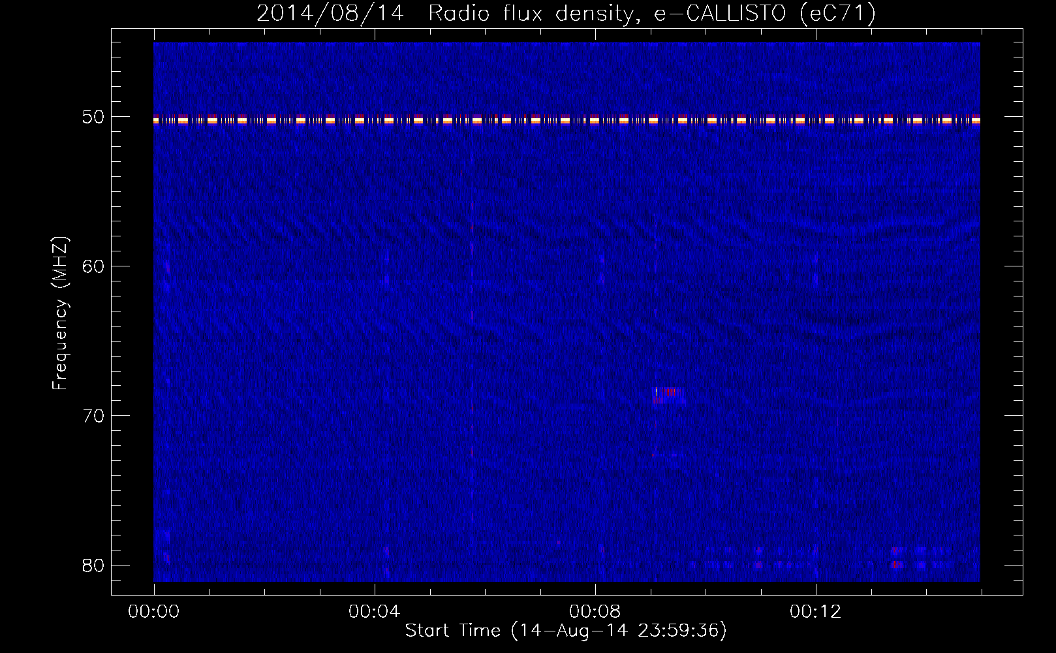Click the 80 frequency tick label
Viewport: 1056px width, 653px height.
point(93,565)
